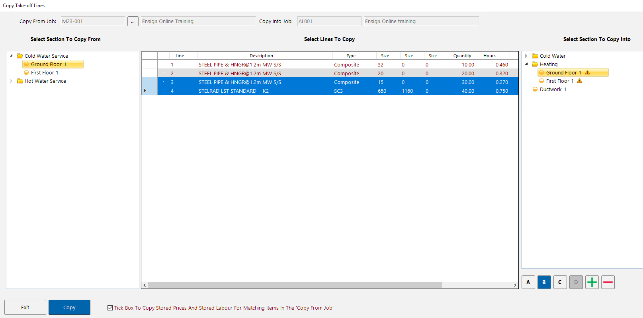Viewport: 643px width, 318px height.
Task: Click the Heating folder icon
Action: 535,64
